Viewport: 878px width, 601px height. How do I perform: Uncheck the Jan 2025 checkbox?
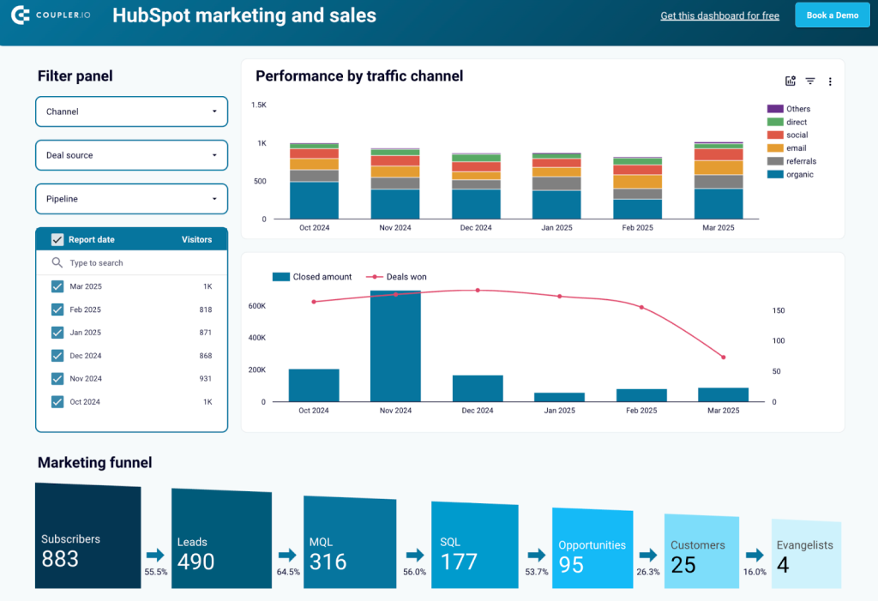coord(57,333)
